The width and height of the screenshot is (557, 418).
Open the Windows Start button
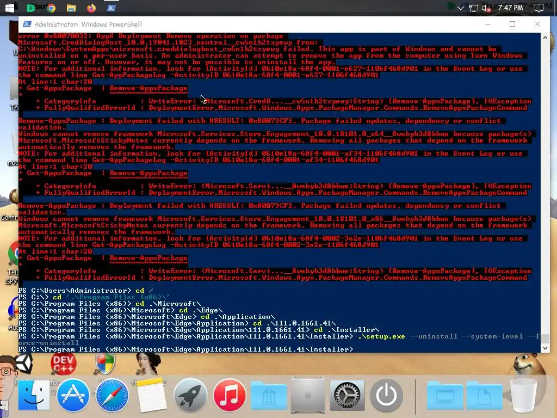pyautogui.click(x=10, y=8)
